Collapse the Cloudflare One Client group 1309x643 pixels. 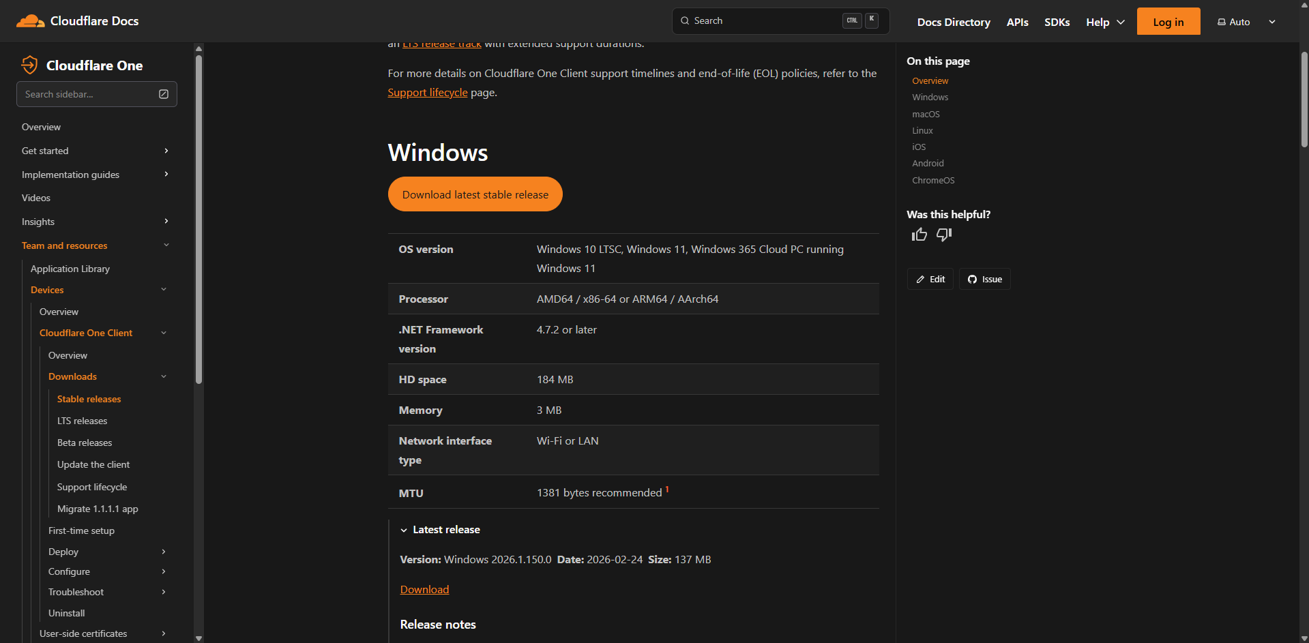[164, 333]
